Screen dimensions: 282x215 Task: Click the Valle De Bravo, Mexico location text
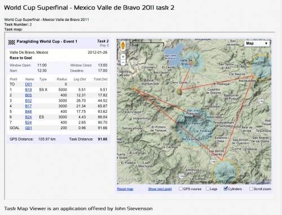(29, 52)
